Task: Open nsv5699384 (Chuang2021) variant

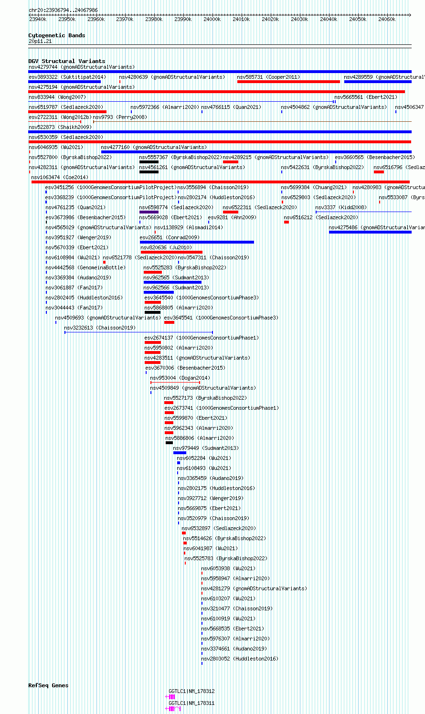Action: click(314, 187)
